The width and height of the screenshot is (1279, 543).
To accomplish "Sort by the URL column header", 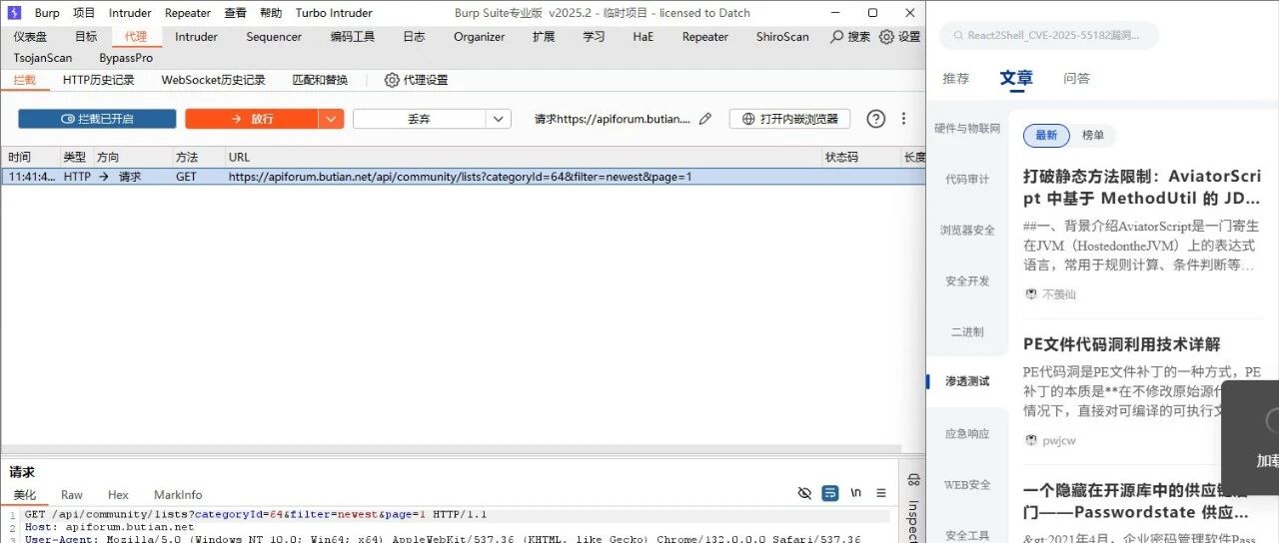I will [523, 157].
